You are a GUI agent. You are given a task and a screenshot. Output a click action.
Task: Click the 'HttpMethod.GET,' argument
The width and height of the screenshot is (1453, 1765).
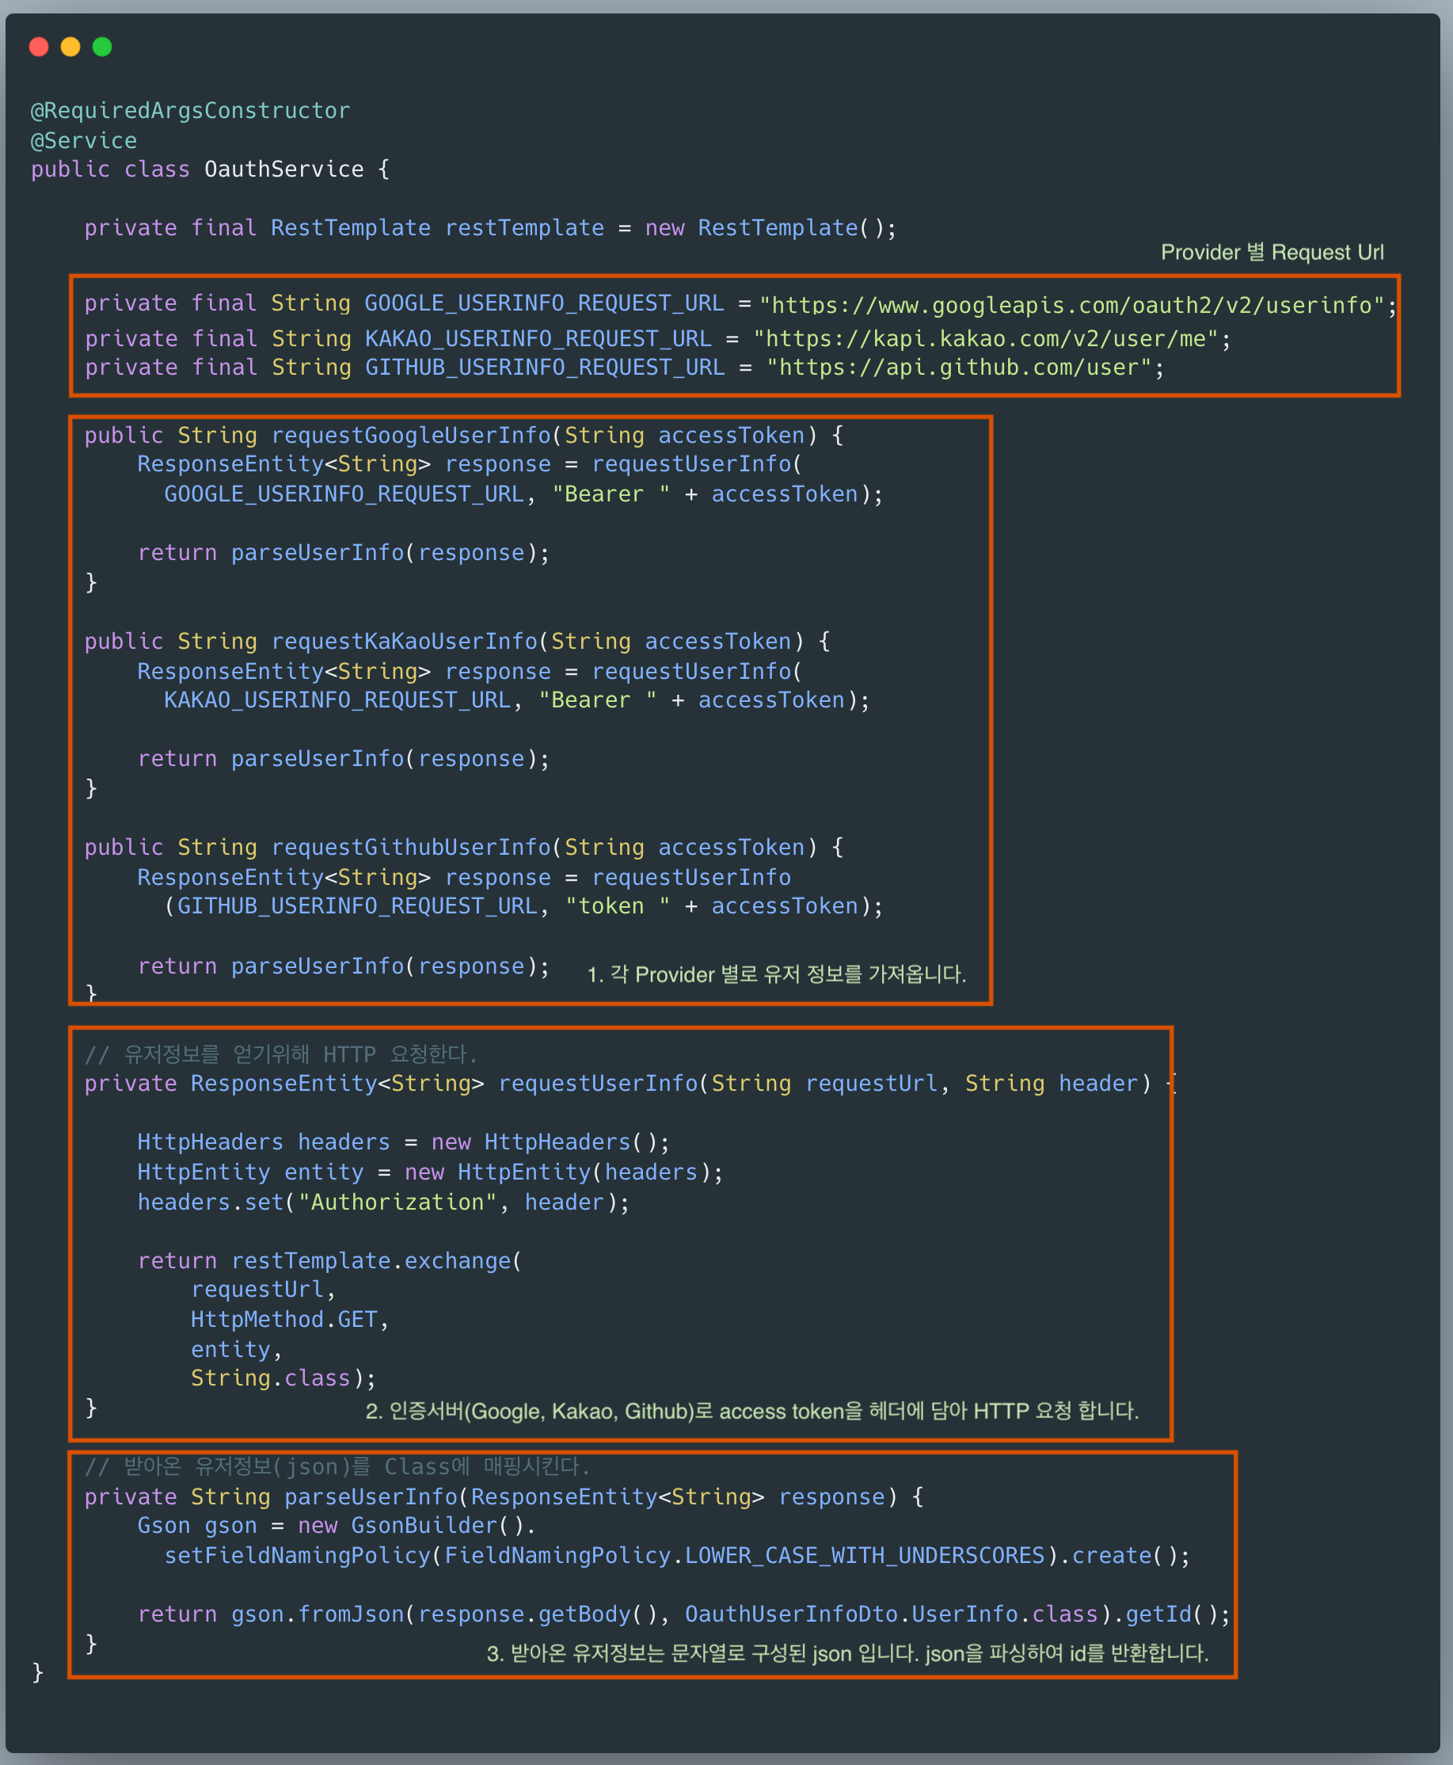[x=290, y=1320]
